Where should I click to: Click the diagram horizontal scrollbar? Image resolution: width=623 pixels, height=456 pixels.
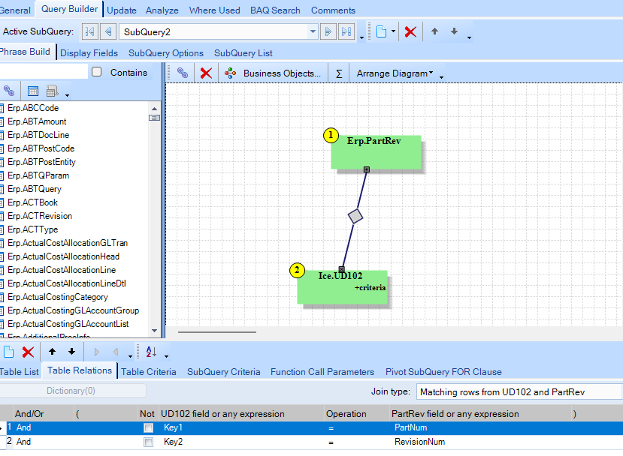pos(217,331)
